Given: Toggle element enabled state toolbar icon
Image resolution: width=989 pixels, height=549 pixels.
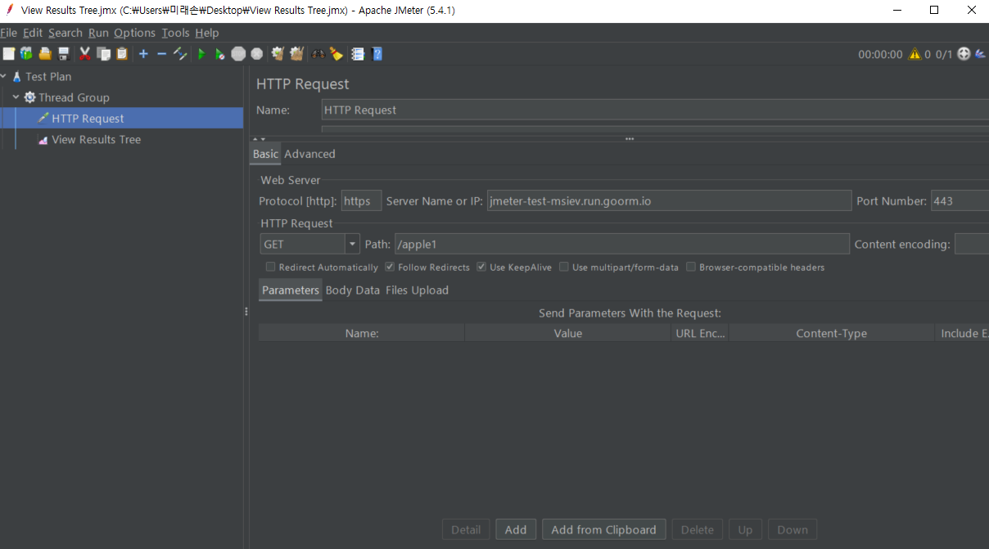Looking at the screenshot, I should pyautogui.click(x=180, y=54).
